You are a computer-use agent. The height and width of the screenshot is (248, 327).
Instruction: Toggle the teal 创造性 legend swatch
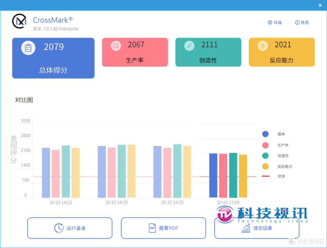265,156
